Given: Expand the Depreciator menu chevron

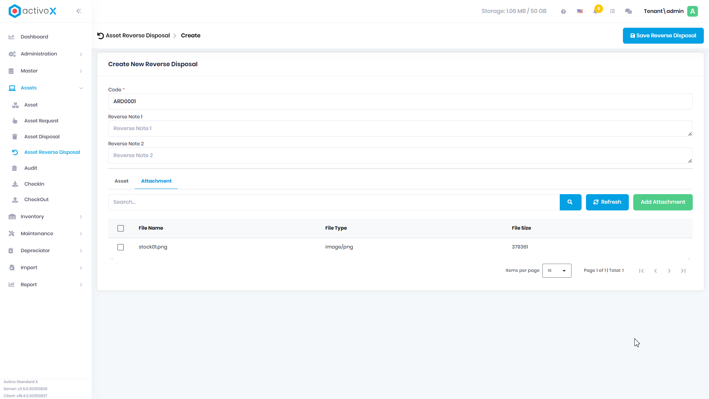Looking at the screenshot, I should [x=81, y=251].
